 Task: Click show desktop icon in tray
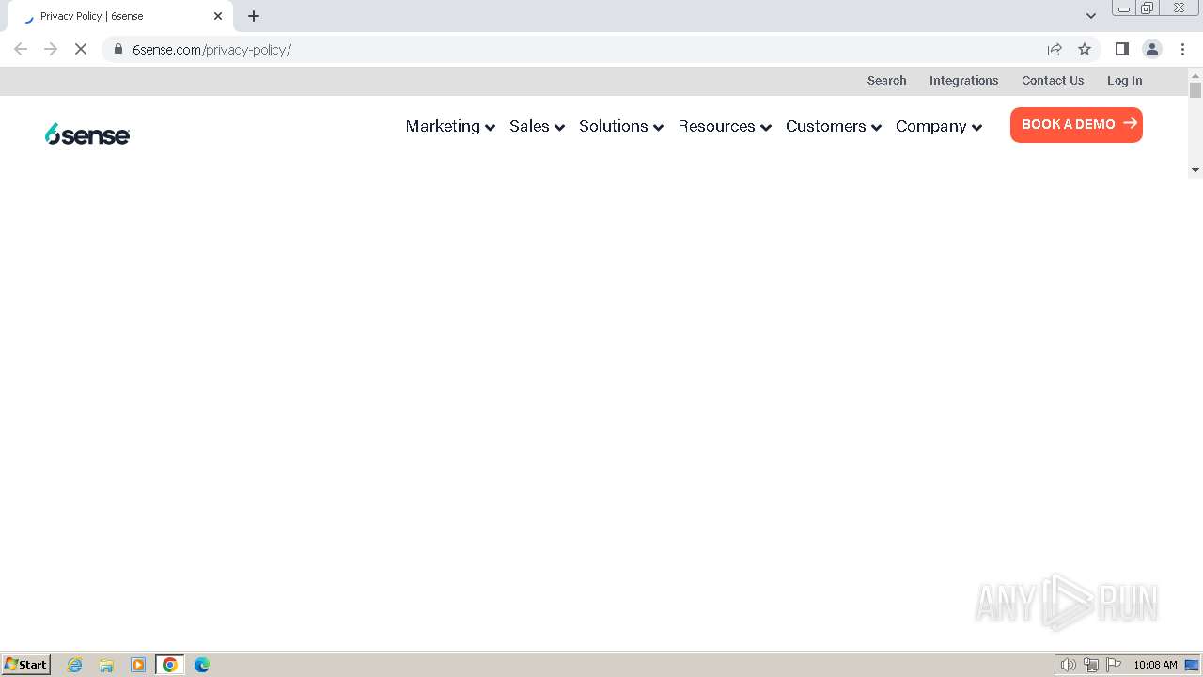tap(1192, 665)
